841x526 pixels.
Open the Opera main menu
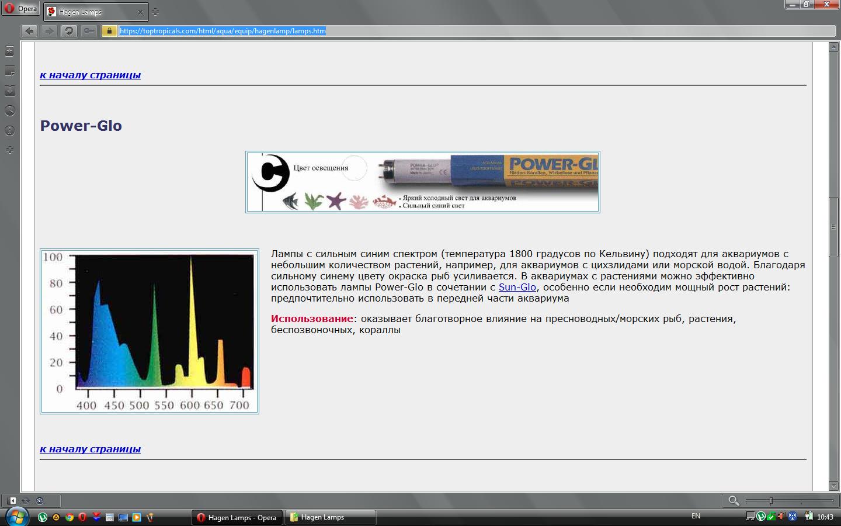click(20, 9)
